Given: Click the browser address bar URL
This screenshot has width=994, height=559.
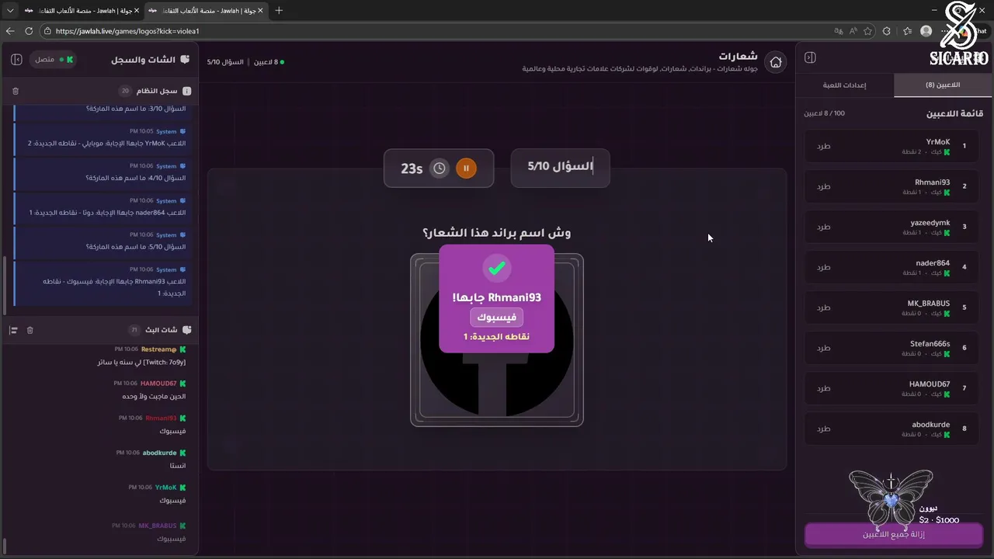Looking at the screenshot, I should tap(127, 31).
